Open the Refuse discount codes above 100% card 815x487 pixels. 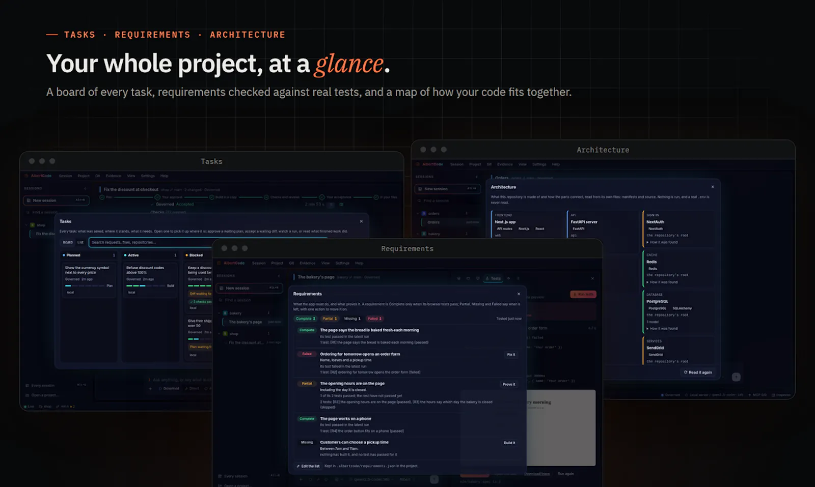150,280
